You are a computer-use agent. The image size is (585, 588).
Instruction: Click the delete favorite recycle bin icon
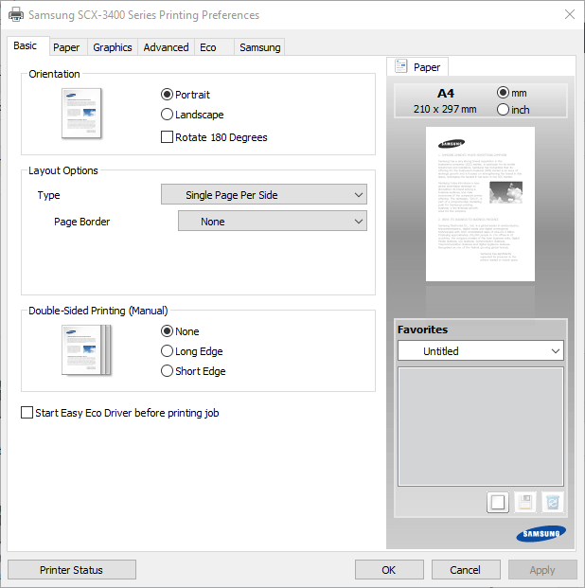(x=553, y=502)
